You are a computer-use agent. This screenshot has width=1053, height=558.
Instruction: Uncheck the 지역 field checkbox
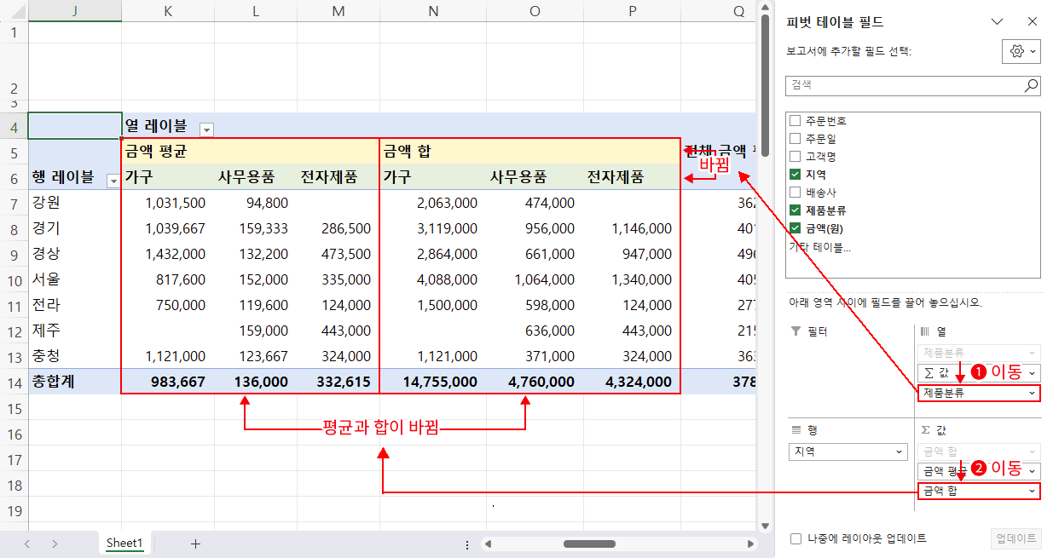[796, 174]
